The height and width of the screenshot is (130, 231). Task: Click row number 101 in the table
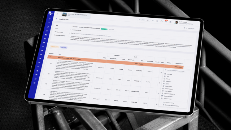[51, 64]
